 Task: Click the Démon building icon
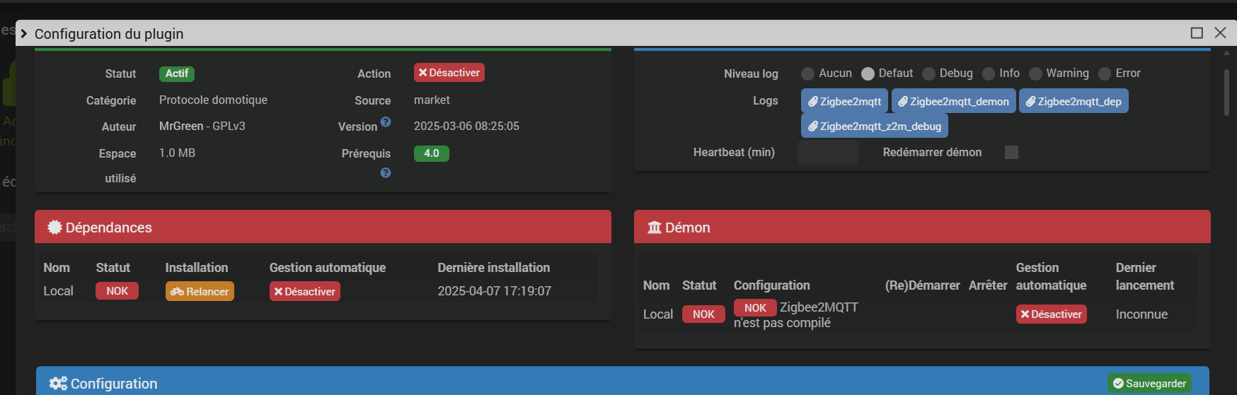[655, 228]
